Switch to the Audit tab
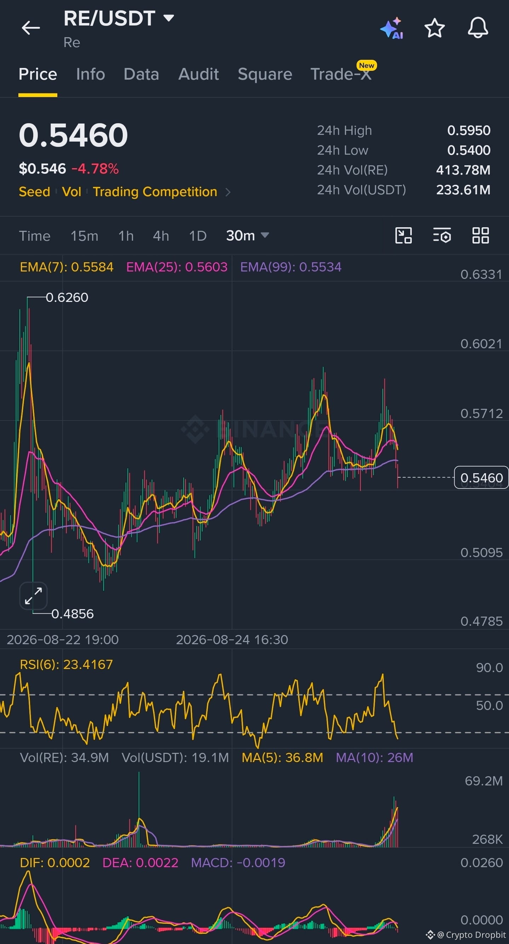The image size is (509, 944). click(x=198, y=74)
